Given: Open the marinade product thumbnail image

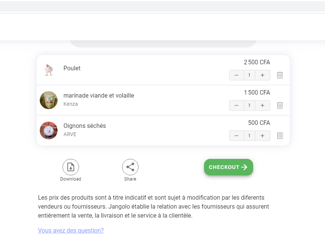Looking at the screenshot, I should click(49, 100).
